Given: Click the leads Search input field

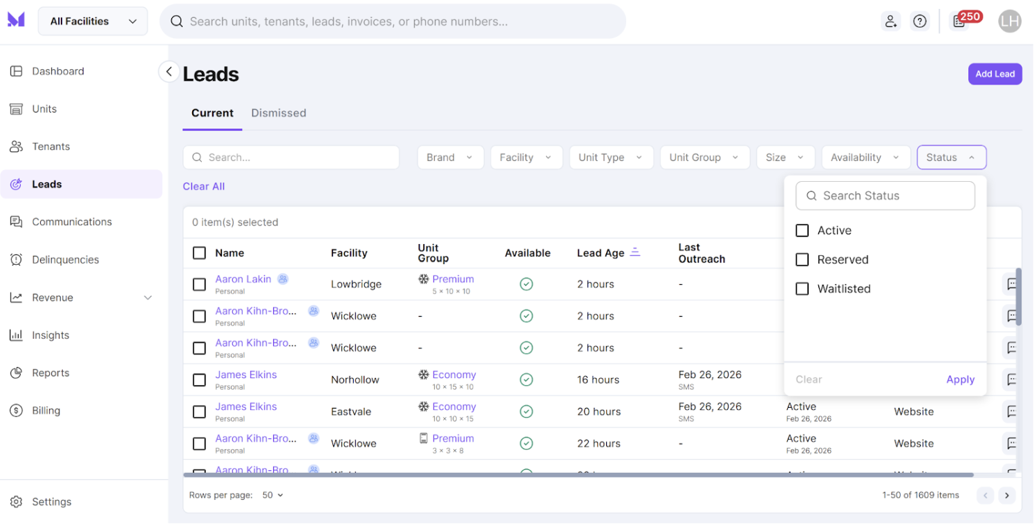Looking at the screenshot, I should [x=291, y=157].
